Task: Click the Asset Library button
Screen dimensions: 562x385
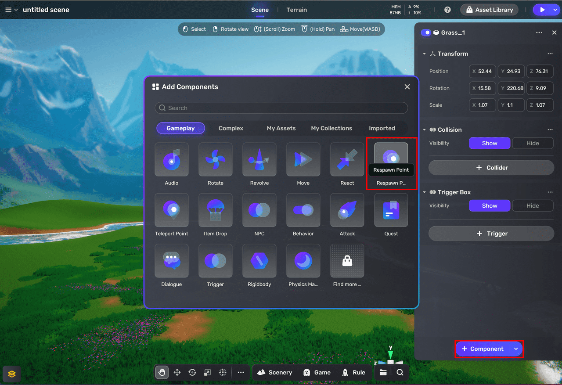Action: (489, 10)
